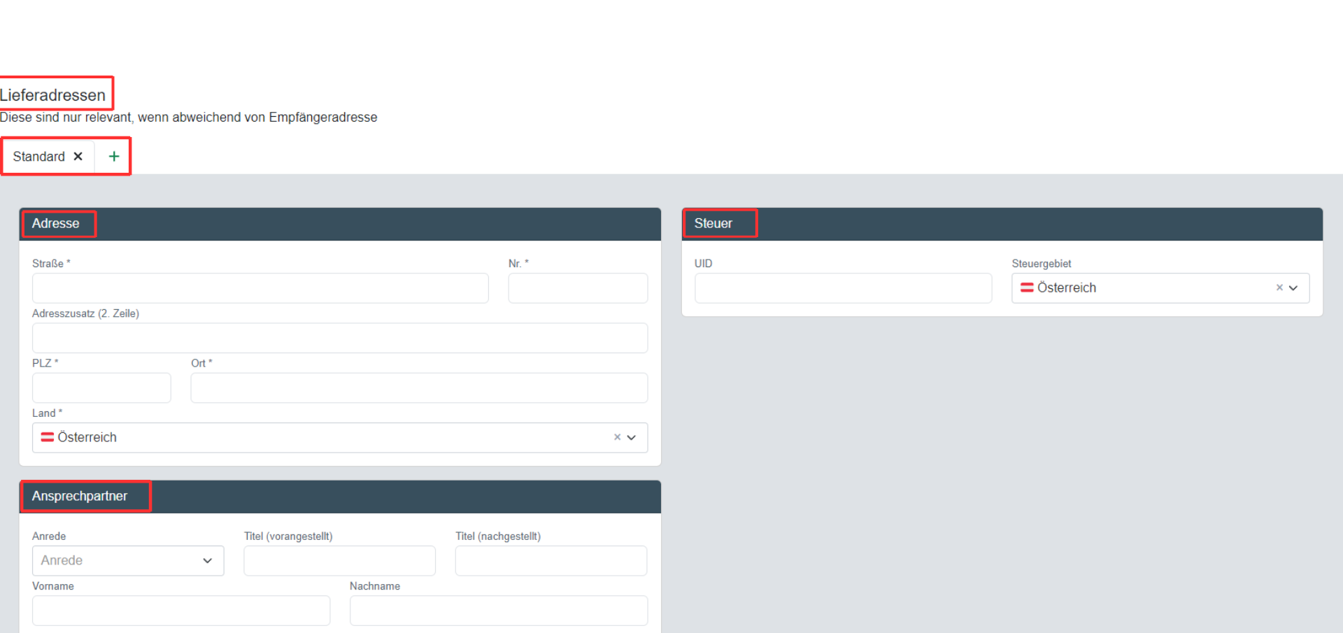
Task: Clear the Steuergebiet selection
Action: 1279,287
